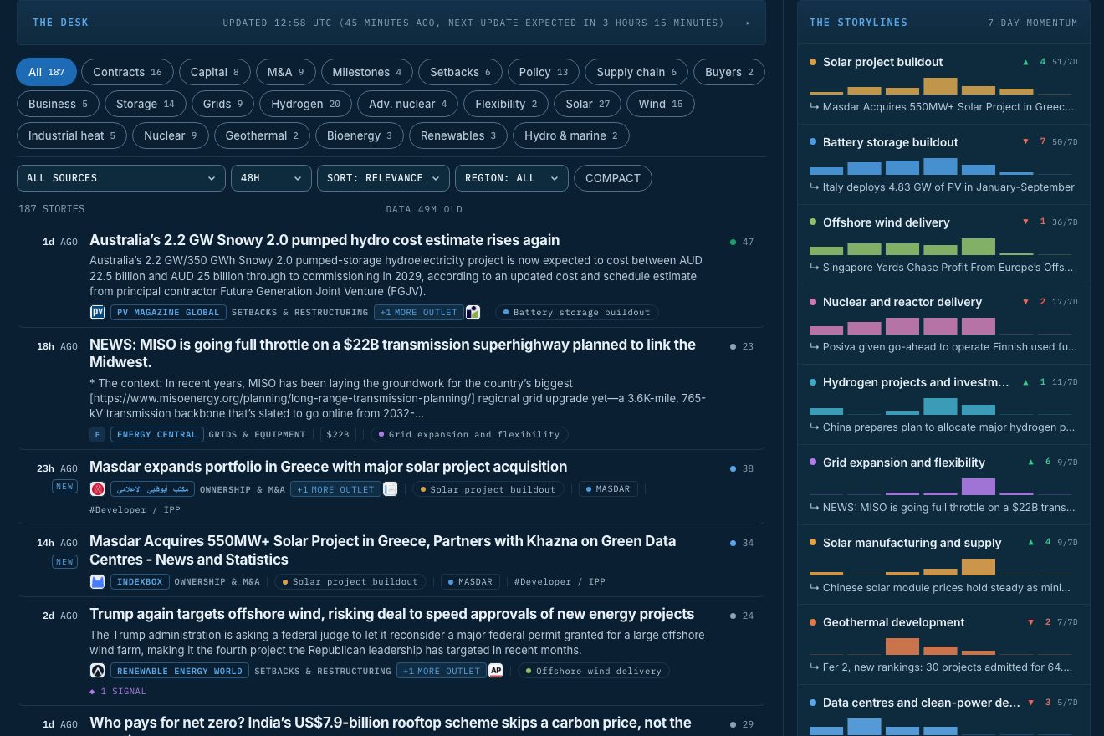Open the Region: All dropdown

(512, 178)
